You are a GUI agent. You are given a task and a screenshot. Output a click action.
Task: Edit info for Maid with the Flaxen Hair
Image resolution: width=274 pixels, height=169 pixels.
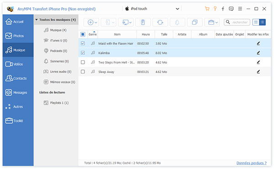pyautogui.click(x=258, y=43)
